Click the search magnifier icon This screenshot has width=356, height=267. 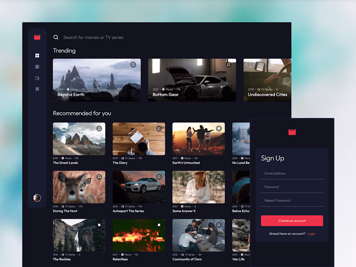point(56,37)
